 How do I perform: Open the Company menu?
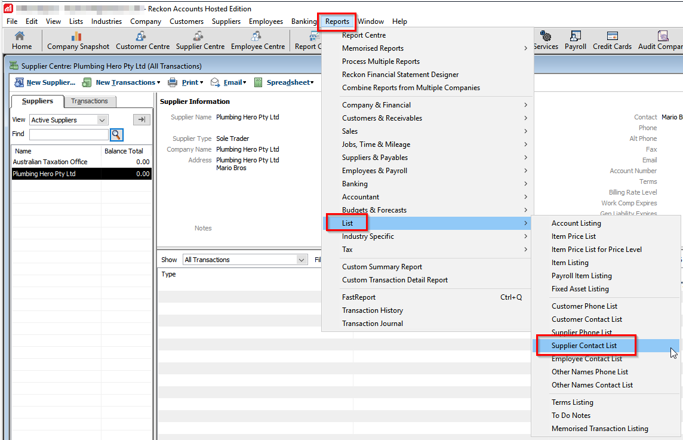point(146,21)
